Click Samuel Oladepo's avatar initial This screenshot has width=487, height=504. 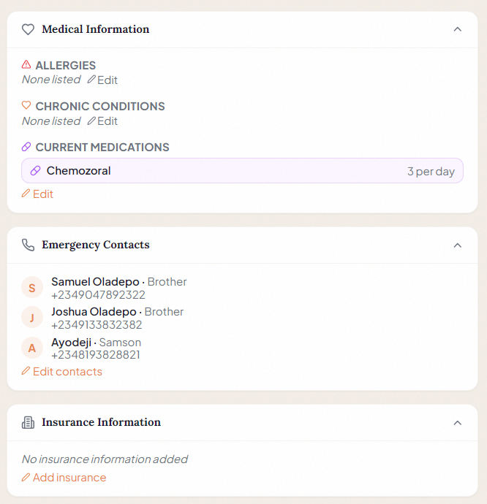[x=32, y=289]
